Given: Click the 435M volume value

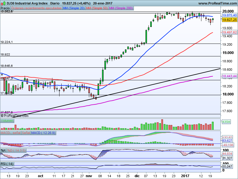Looking at the screenshot, I should 226,122.
